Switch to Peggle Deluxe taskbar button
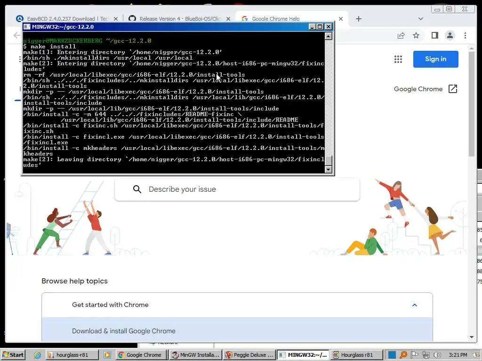The image size is (482, 361). click(x=249, y=355)
